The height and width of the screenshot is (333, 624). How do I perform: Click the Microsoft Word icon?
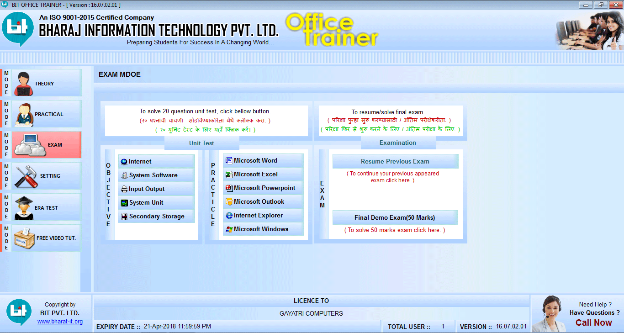229,161
